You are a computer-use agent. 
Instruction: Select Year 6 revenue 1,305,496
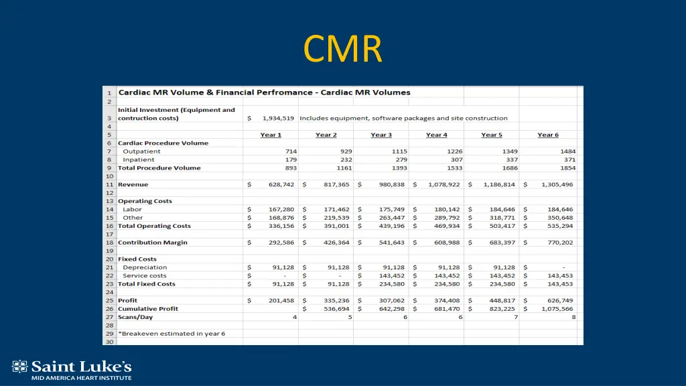(557, 185)
